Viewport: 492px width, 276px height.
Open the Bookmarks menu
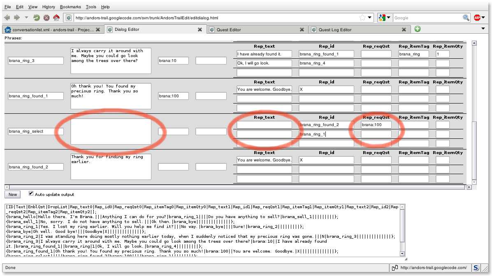pos(70,7)
